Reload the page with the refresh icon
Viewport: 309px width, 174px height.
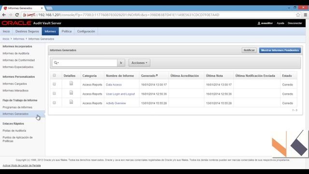pos(17,15)
